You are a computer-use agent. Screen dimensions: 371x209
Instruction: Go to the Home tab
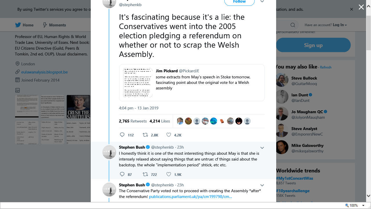pyautogui.click(x=25, y=25)
